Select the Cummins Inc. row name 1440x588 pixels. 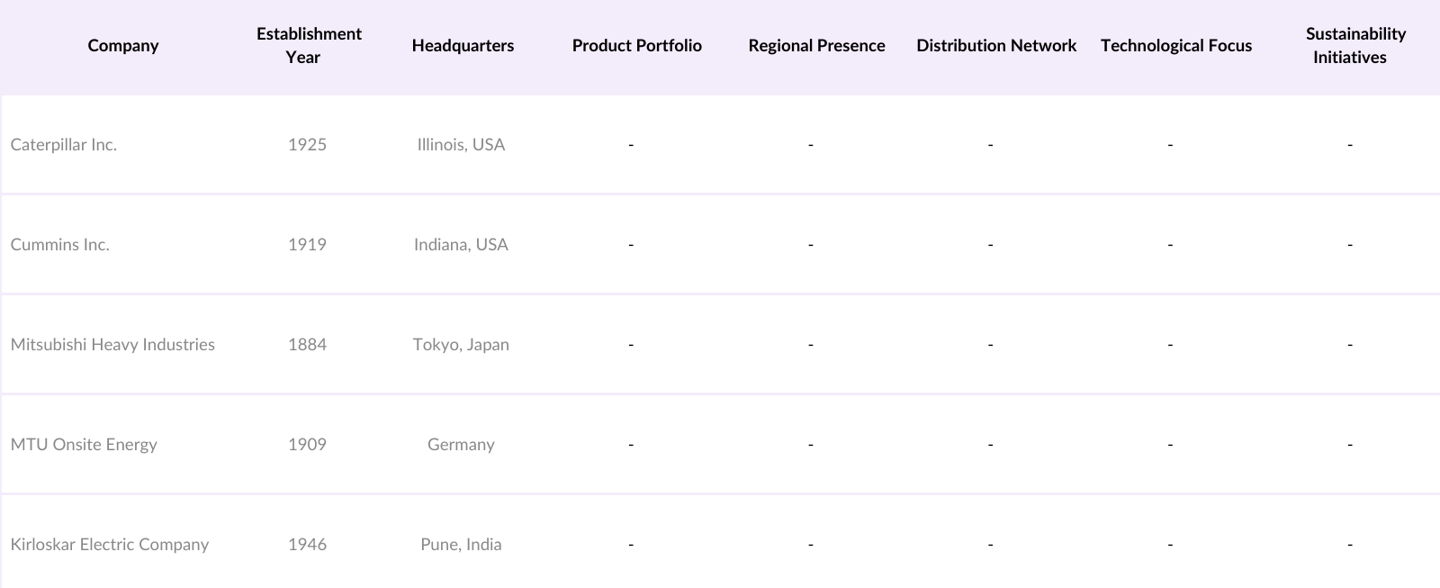click(60, 245)
